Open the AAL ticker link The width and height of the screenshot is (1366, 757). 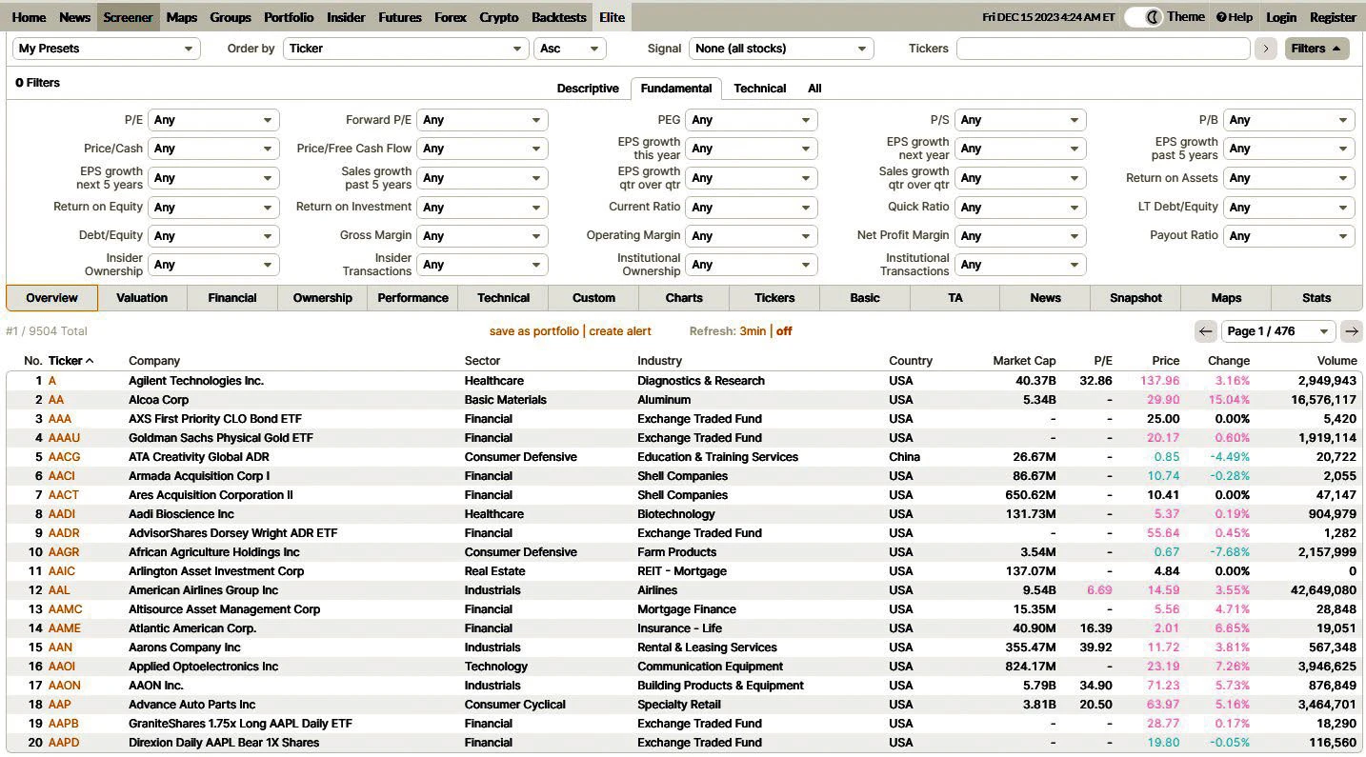tap(60, 590)
